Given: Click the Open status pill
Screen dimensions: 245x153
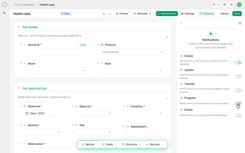Looking at the screenshot, I should click(x=66, y=14).
